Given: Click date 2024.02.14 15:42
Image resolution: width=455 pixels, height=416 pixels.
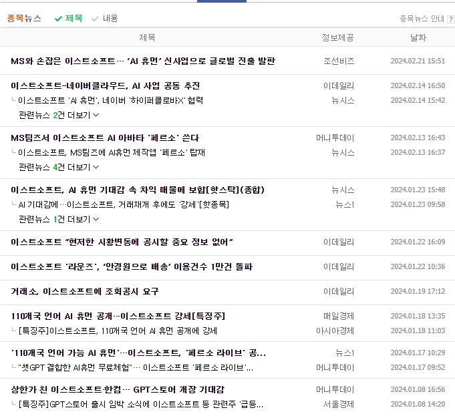Looking at the screenshot, I should click(x=418, y=100).
